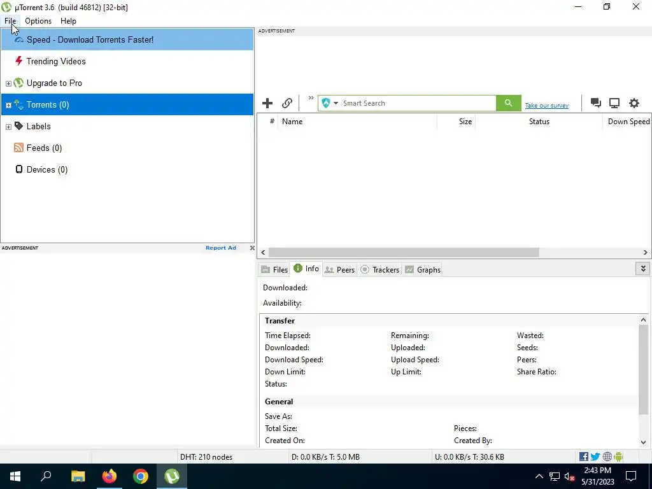Image resolution: width=652 pixels, height=489 pixels.
Task: Click the muted volume tray icon
Action: tap(569, 476)
